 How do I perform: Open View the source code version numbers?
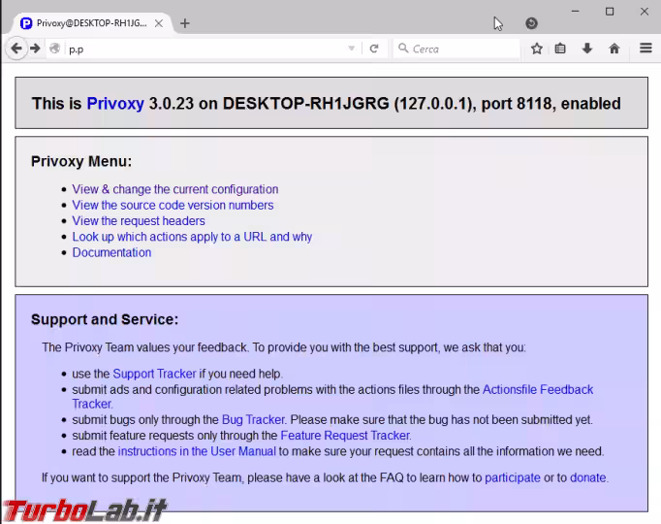173,205
